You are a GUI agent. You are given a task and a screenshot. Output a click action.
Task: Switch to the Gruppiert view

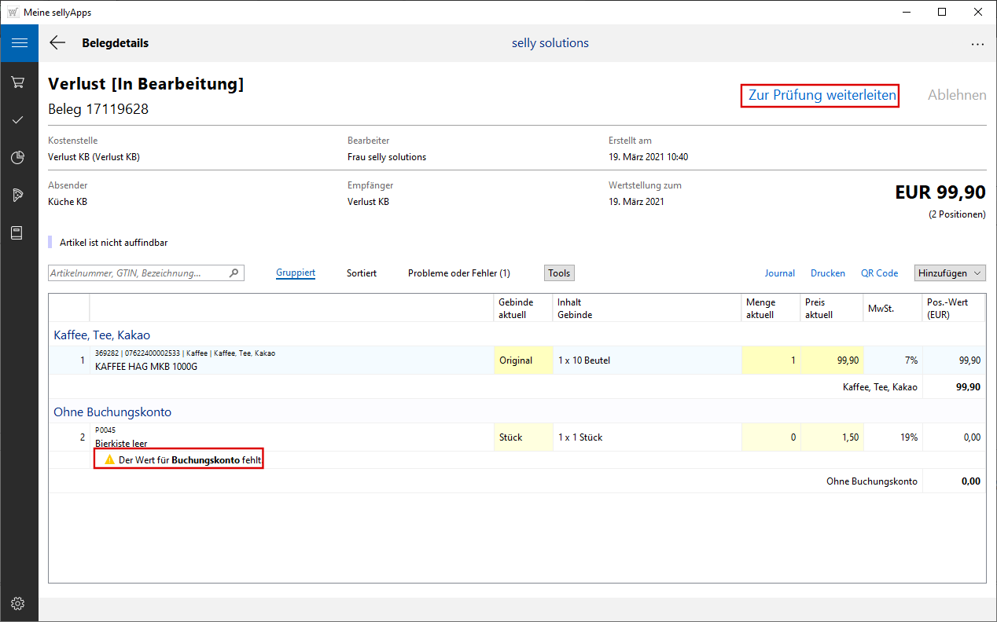coord(296,273)
